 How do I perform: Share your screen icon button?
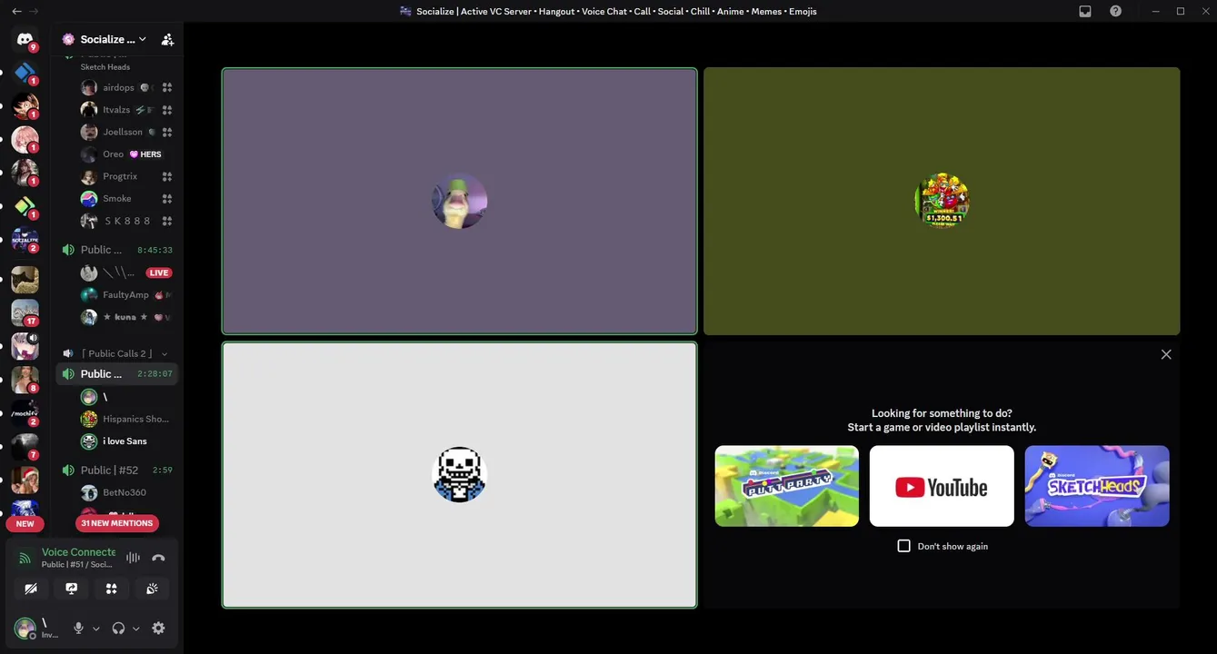click(71, 589)
